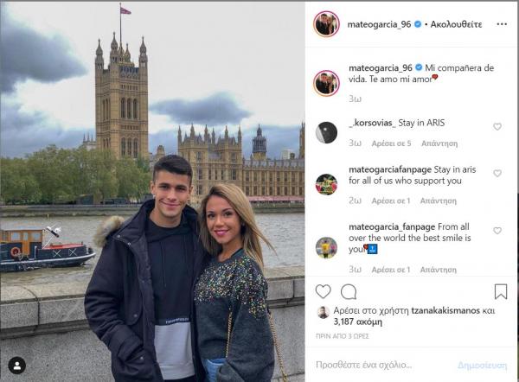Click _korsovias_ commenter avatar

click(326, 132)
